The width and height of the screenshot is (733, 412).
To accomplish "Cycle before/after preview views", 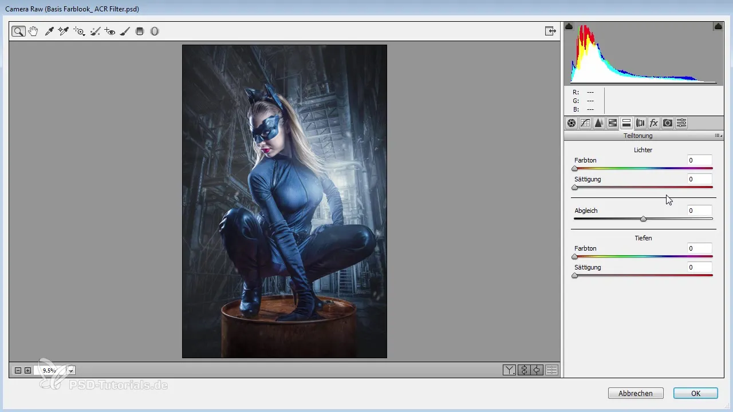I will pos(509,370).
